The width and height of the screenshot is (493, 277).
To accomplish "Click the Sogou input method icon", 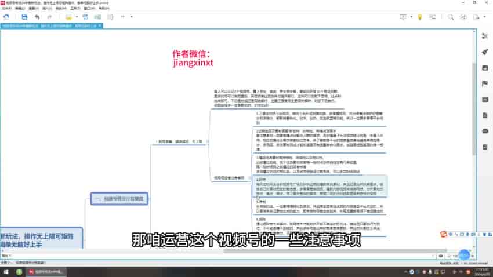I will tap(444, 234).
